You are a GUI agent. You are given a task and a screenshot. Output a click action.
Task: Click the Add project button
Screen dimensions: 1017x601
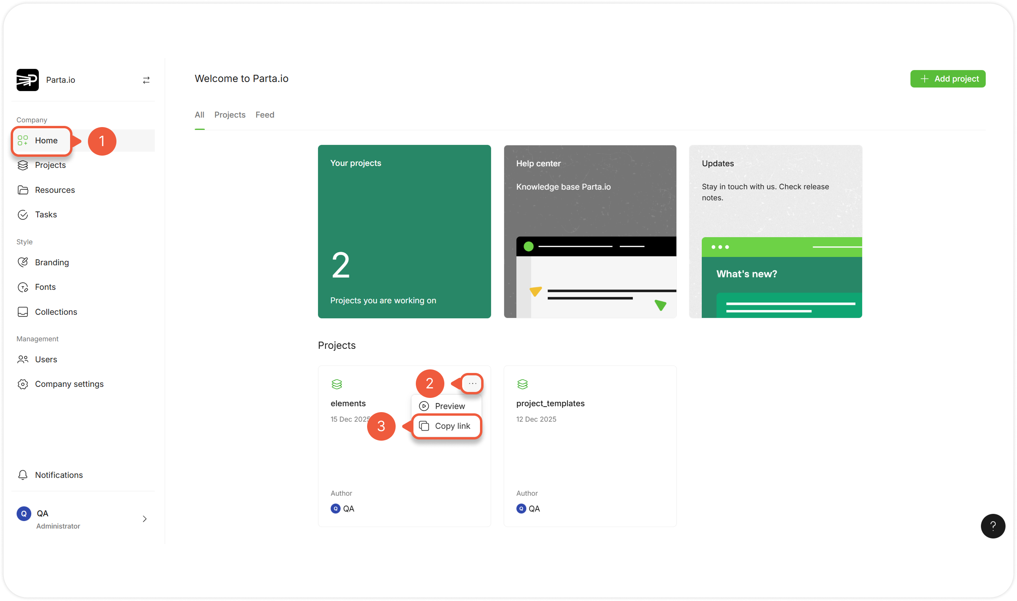click(947, 78)
